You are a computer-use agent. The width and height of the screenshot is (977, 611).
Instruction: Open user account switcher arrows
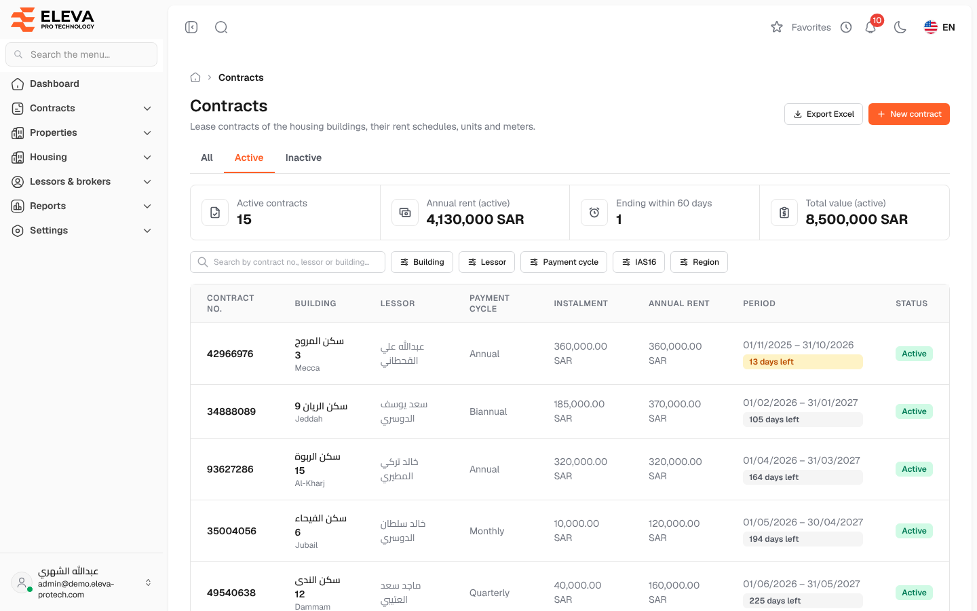[x=148, y=582]
